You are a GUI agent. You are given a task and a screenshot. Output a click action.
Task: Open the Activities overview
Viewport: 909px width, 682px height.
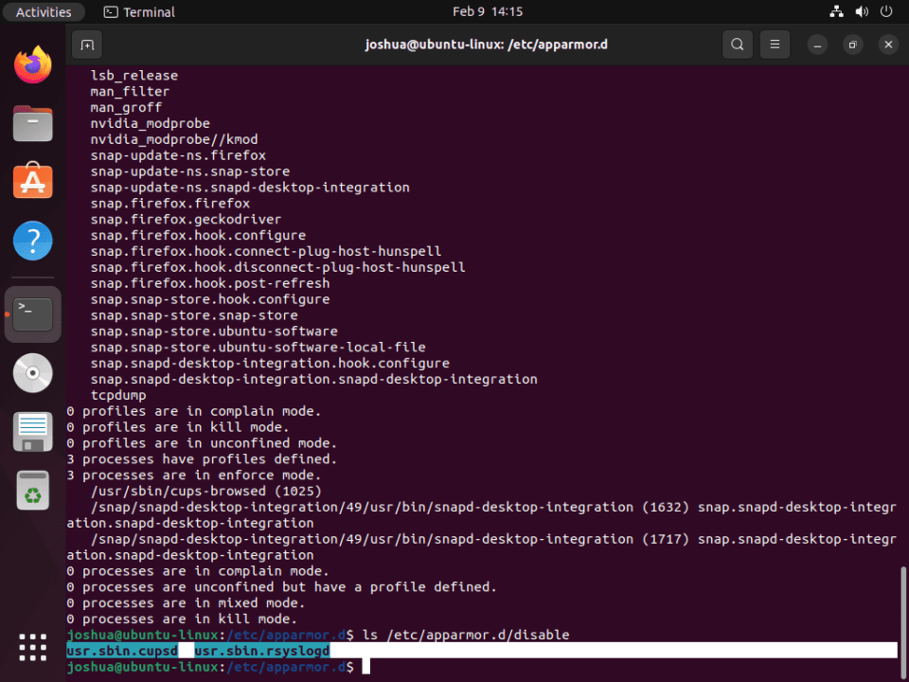click(x=44, y=11)
